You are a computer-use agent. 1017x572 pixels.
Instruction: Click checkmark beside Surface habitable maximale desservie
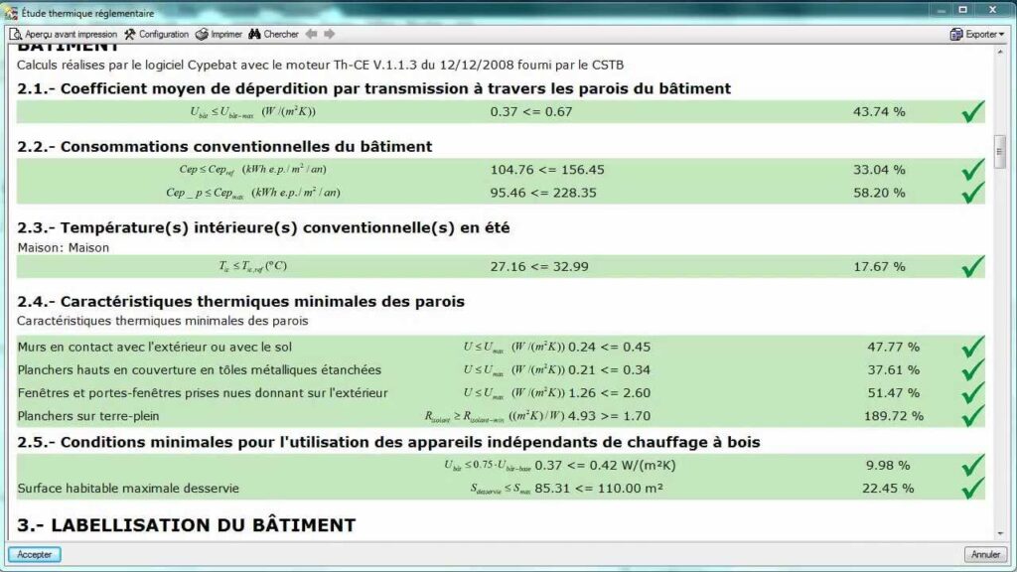[x=973, y=488]
